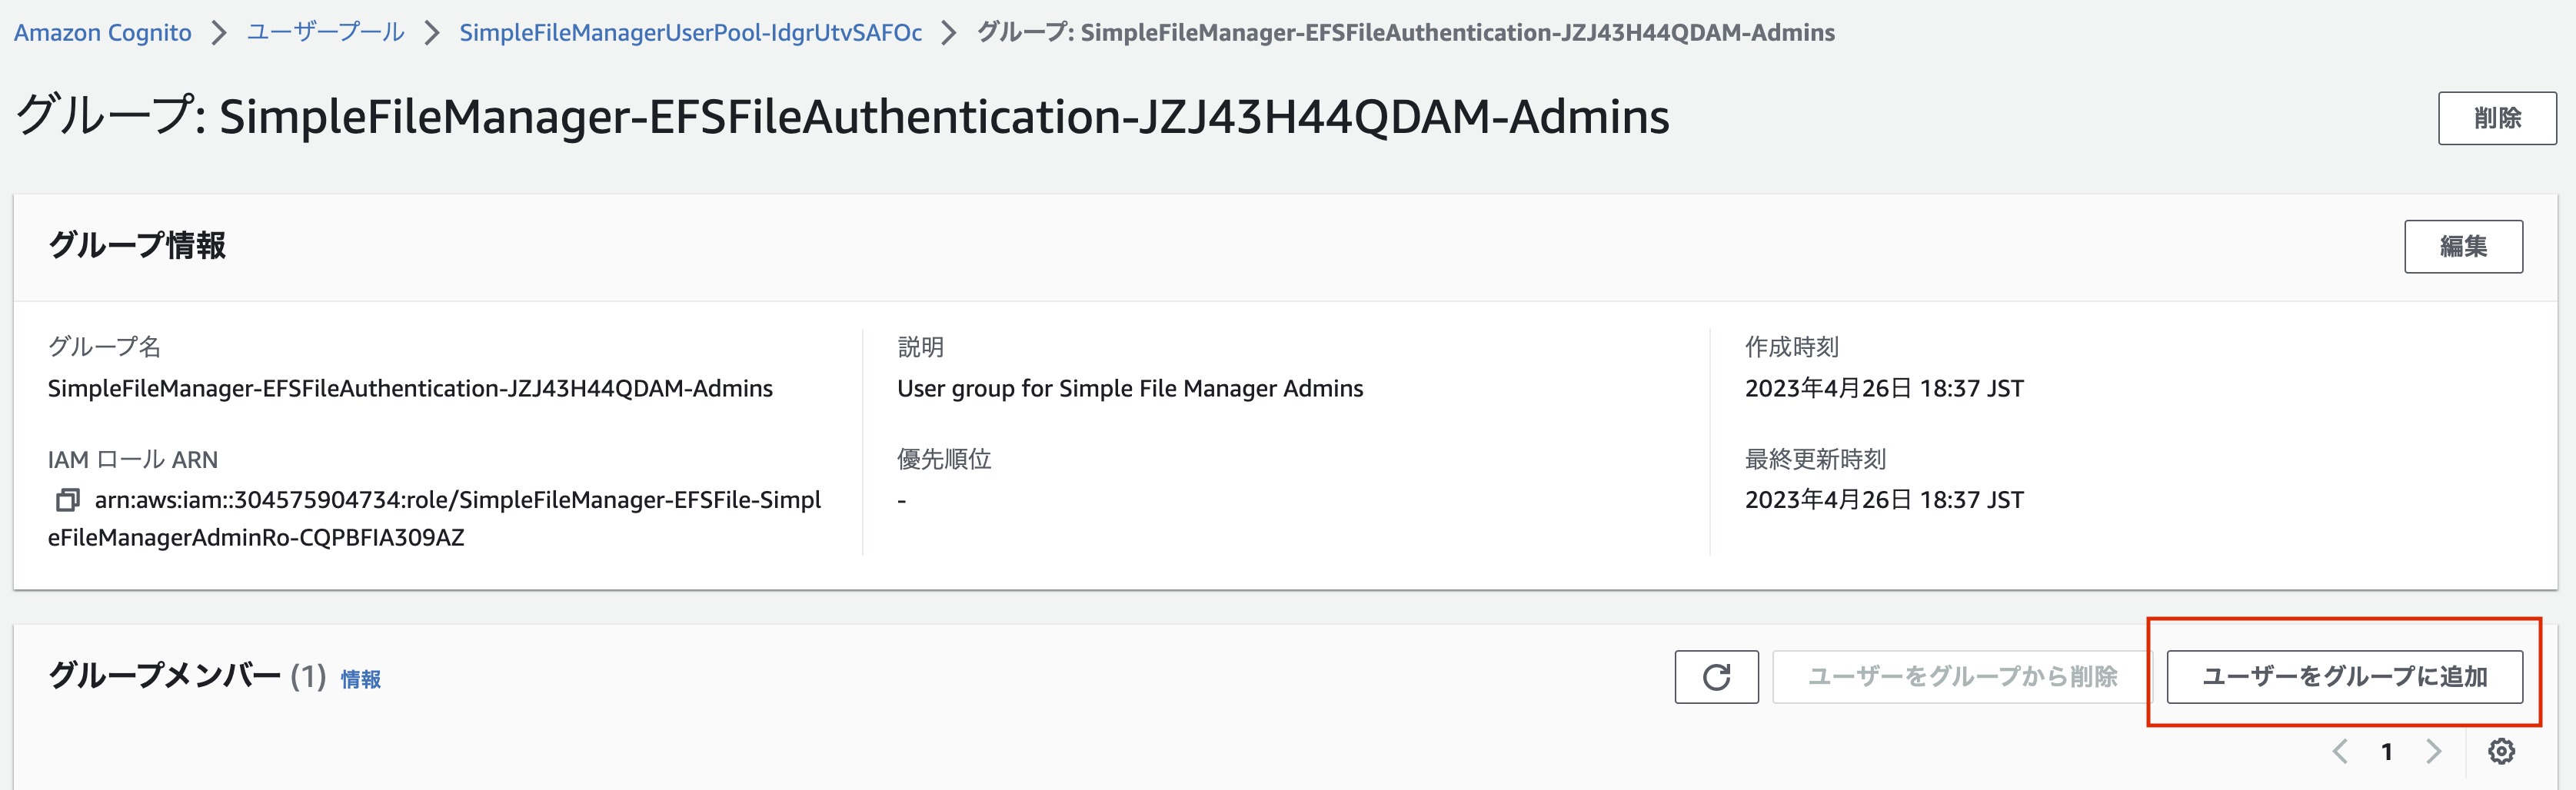Select the 最終更新時刻 timestamp value
Screen dimensions: 2576x790
click(1884, 499)
